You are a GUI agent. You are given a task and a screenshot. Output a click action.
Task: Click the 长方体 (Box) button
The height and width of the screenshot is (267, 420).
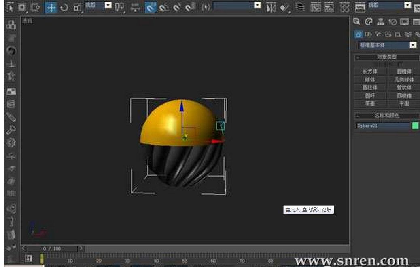pos(370,71)
